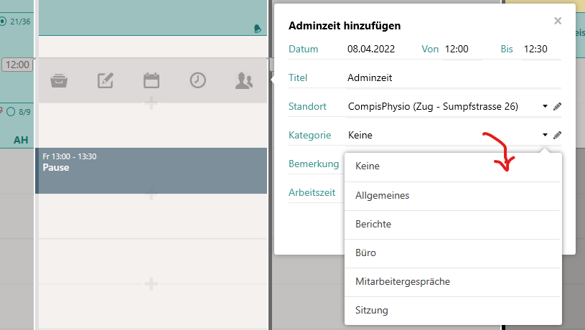Edit Standort with the pencil icon
585x330 pixels.
(558, 107)
